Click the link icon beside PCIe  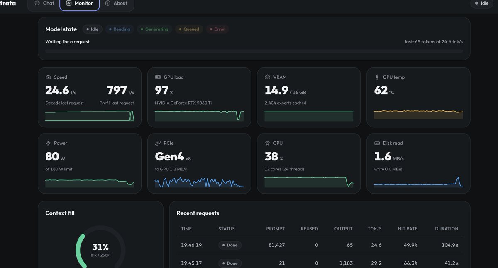click(x=158, y=143)
